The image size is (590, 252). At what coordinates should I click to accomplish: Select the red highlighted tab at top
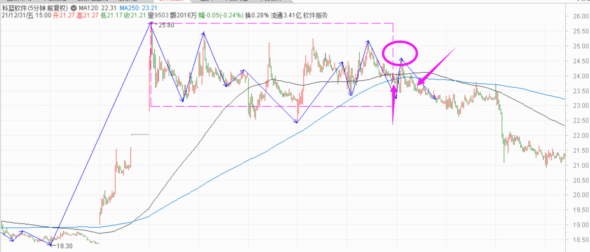pyautogui.click(x=171, y=1)
